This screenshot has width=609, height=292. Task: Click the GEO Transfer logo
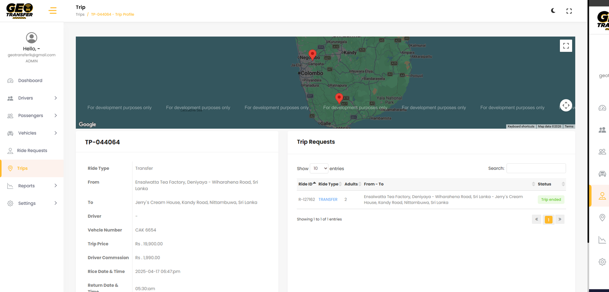coord(19,11)
